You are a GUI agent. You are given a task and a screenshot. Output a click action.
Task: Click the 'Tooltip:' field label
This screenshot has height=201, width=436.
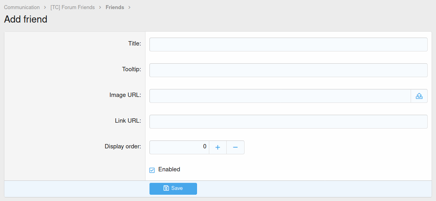(131, 69)
